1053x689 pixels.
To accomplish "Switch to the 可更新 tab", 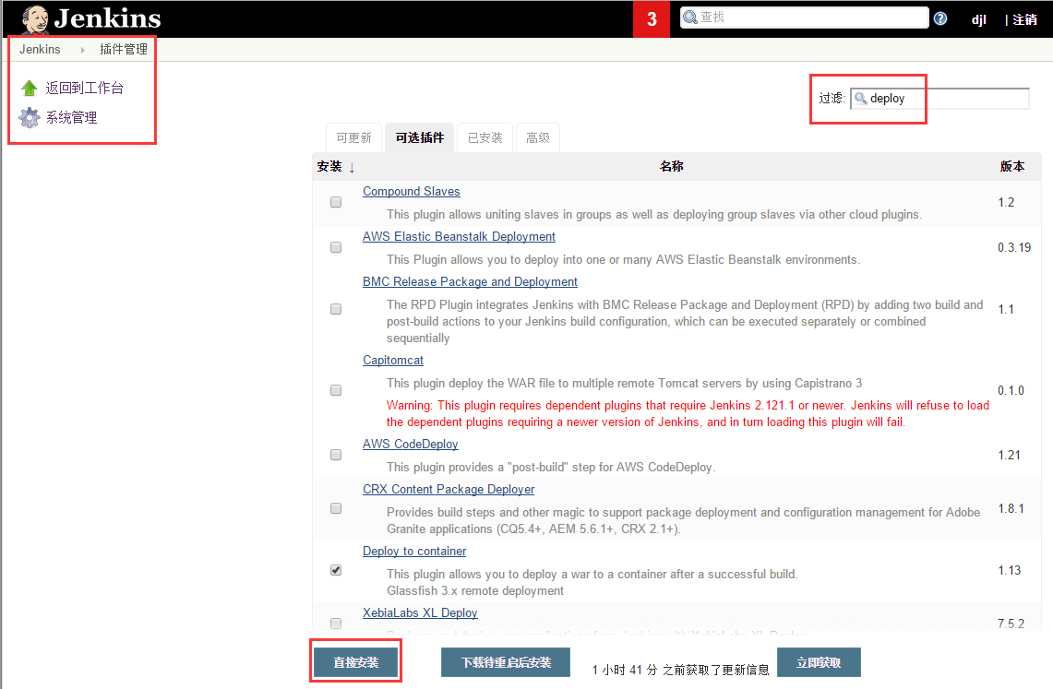I will (353, 137).
